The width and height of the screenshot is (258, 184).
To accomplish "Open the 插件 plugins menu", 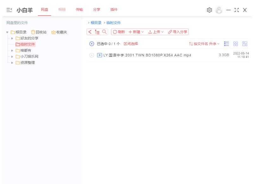I will coord(114,9).
